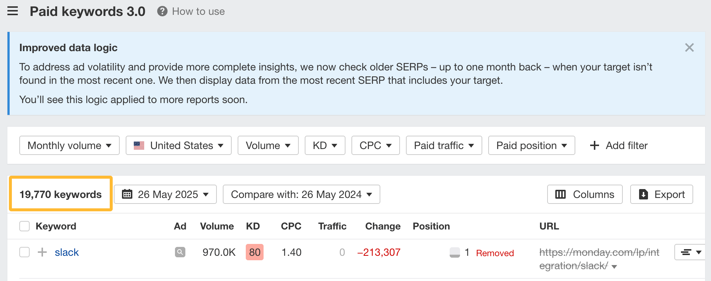Open the United States country dropdown
The width and height of the screenshot is (711, 281).
tap(178, 146)
